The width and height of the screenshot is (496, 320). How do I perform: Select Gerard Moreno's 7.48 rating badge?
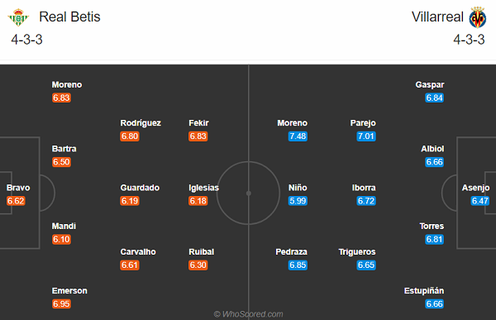point(298,136)
